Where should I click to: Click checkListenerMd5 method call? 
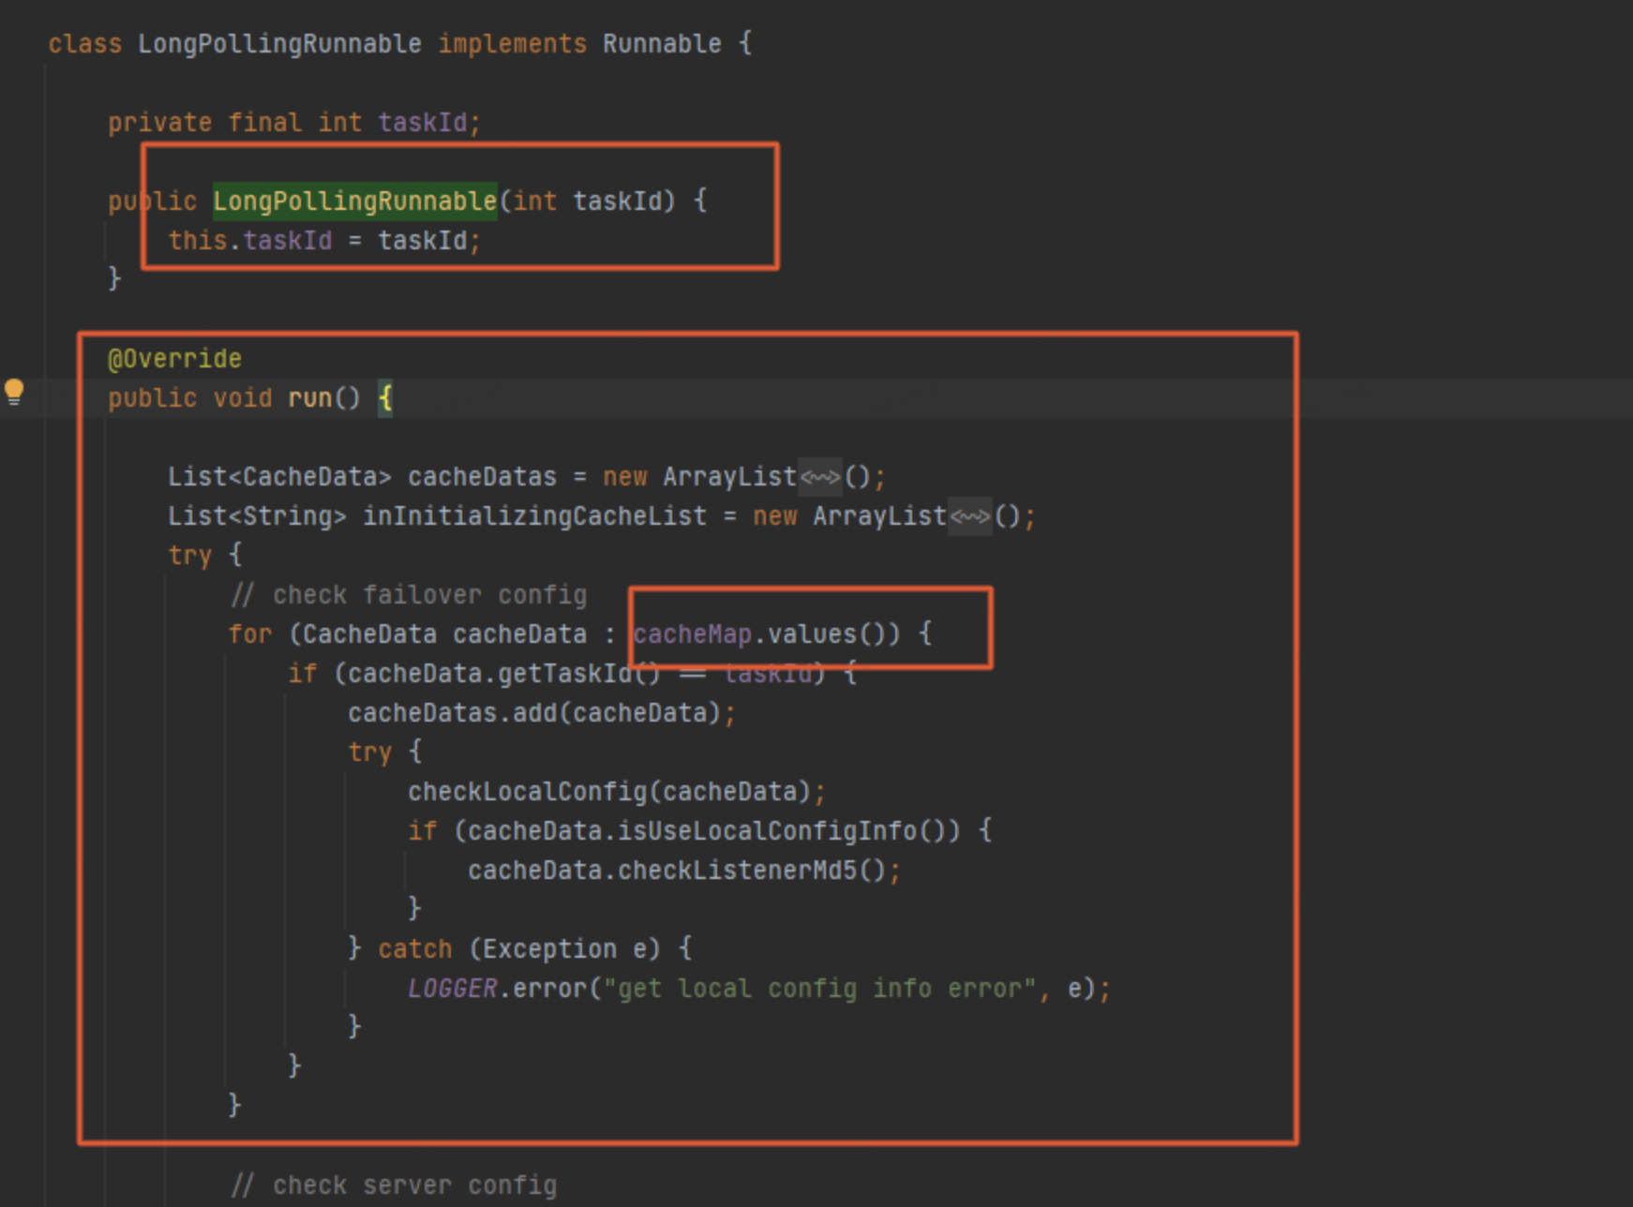(737, 871)
